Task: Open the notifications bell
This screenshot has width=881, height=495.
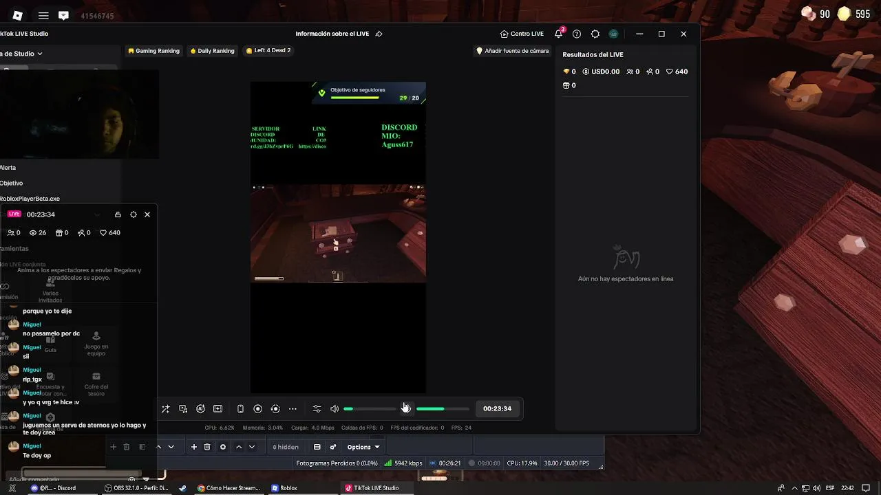Action: click(559, 34)
